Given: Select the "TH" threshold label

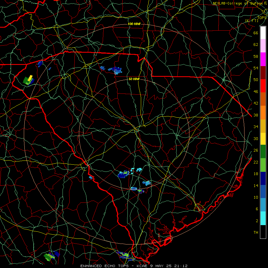Looking at the screenshot, I should coord(256,232).
